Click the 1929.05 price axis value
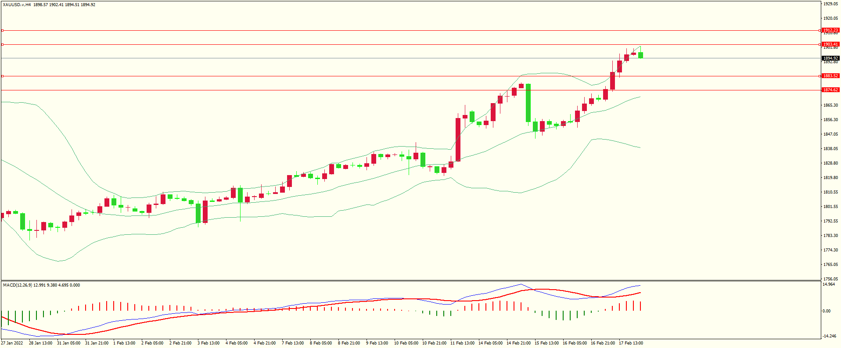The height and width of the screenshot is (348, 841). (x=830, y=4)
